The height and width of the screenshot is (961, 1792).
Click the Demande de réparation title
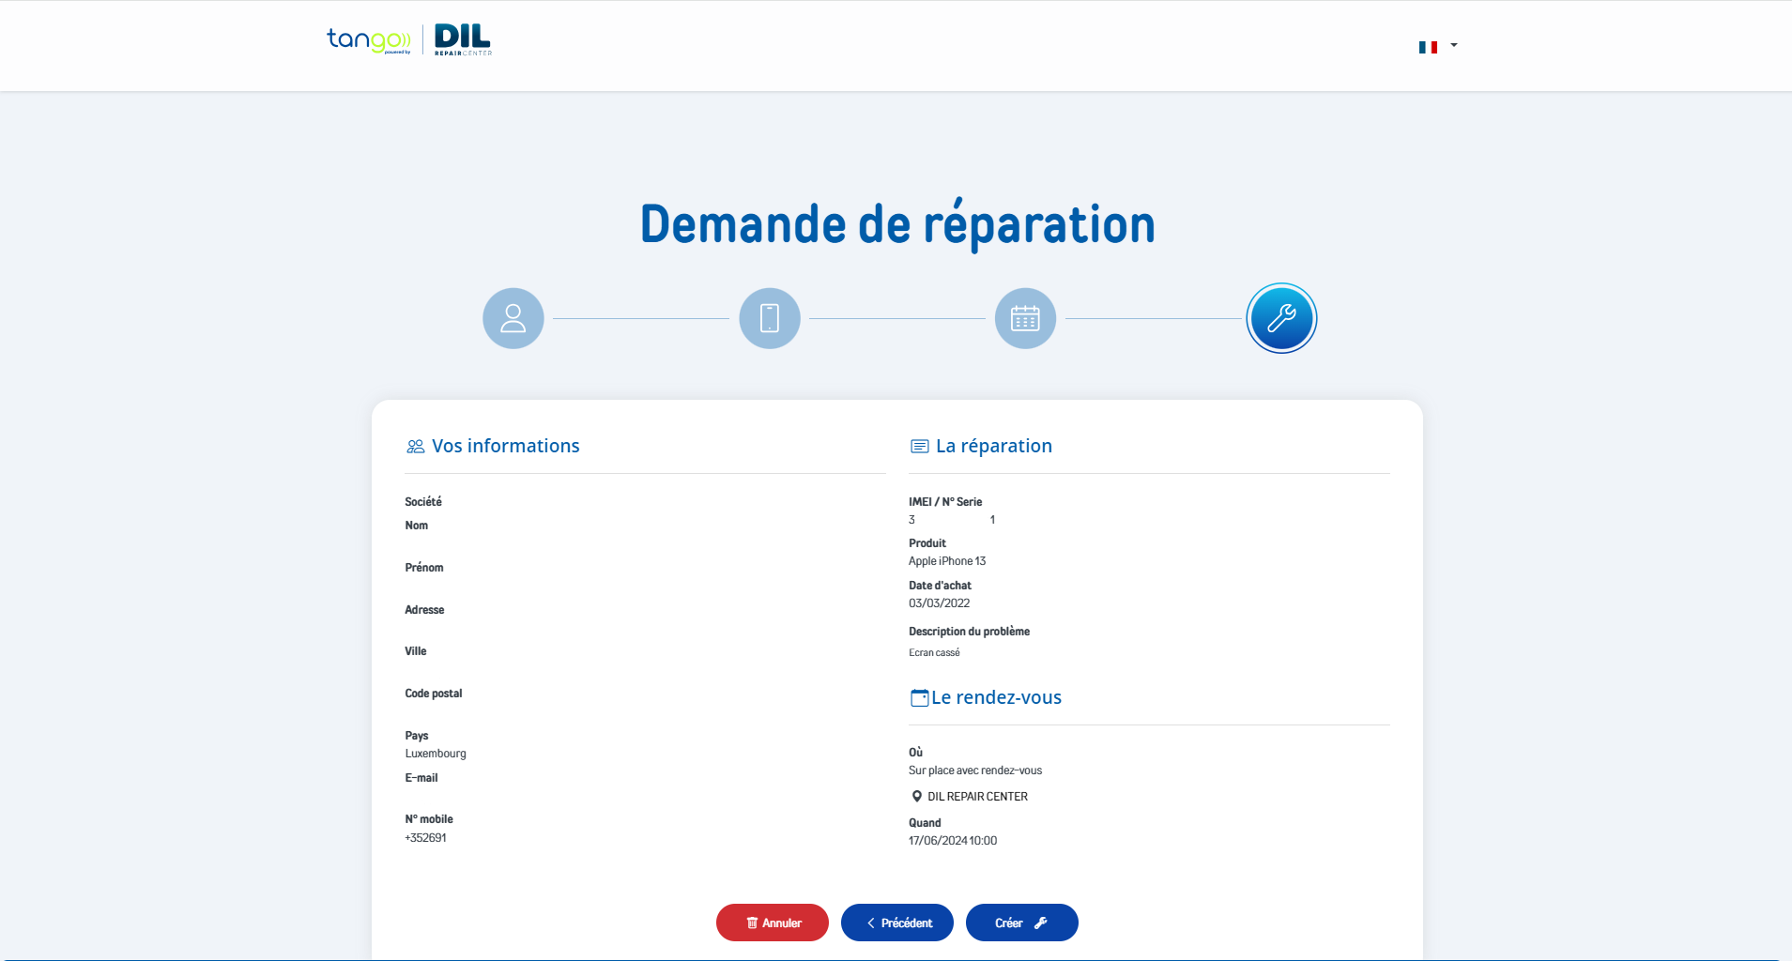[897, 224]
